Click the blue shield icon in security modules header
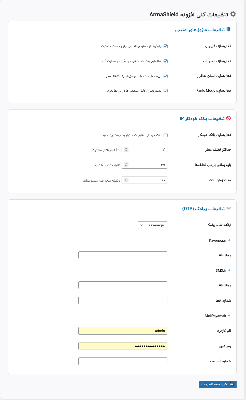 (x=228, y=29)
